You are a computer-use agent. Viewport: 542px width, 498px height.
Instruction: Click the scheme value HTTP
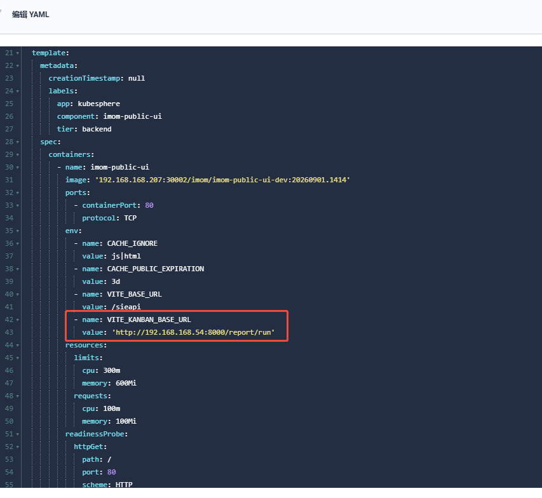pyautogui.click(x=124, y=485)
